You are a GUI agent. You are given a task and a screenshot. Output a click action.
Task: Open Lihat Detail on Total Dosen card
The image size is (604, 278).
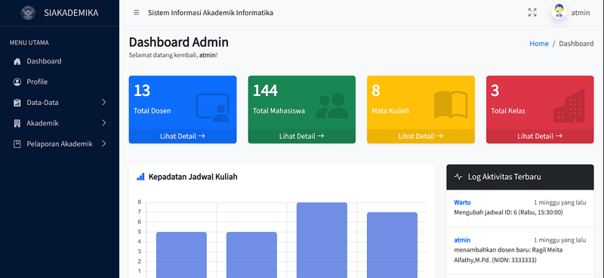click(x=183, y=136)
